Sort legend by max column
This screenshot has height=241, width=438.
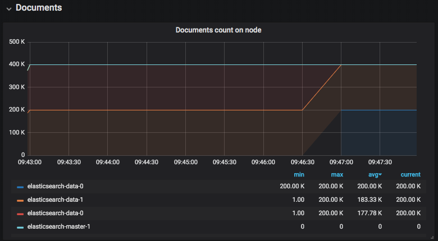337,175
